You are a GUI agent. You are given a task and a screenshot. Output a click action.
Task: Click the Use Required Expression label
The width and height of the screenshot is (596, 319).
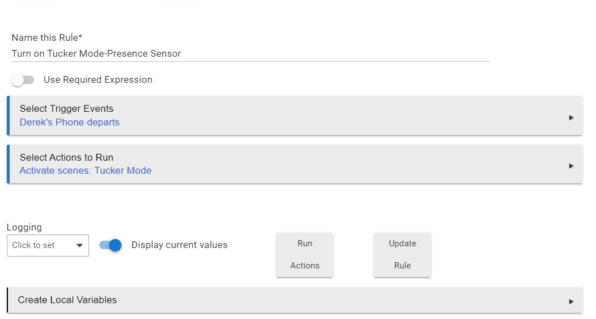(98, 80)
